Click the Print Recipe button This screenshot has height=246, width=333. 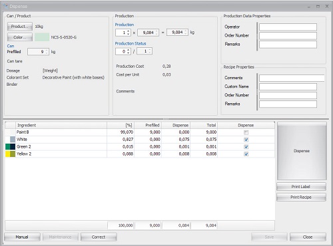click(301, 197)
